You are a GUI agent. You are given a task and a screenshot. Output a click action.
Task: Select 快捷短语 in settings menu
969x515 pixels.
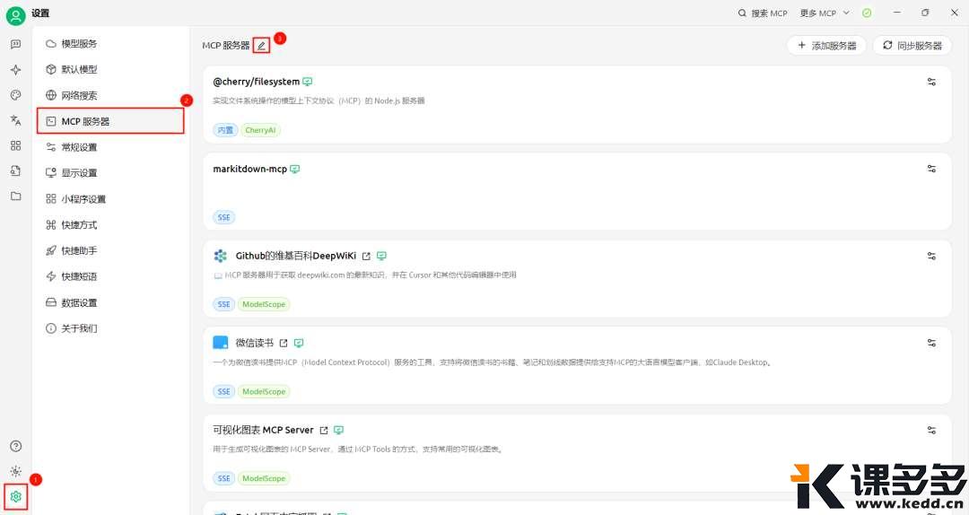[x=110, y=276]
